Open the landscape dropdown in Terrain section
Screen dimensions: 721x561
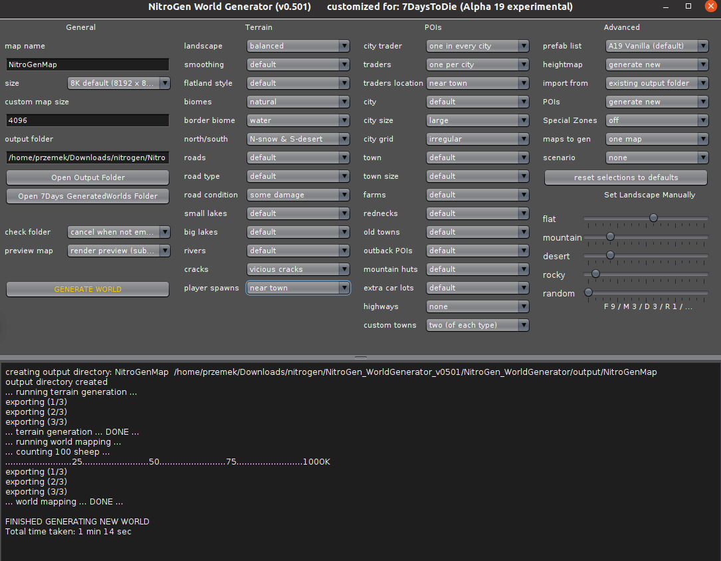[x=298, y=45]
